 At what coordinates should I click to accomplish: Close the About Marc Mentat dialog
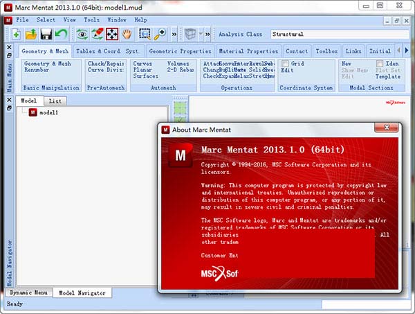pyautogui.click(x=387, y=128)
